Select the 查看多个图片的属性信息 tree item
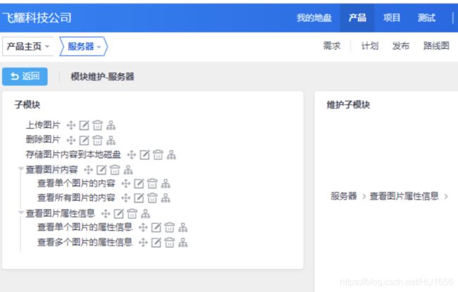The image size is (458, 292). [85, 242]
